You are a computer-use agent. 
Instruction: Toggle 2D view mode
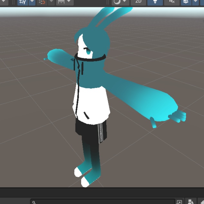[138, 2]
